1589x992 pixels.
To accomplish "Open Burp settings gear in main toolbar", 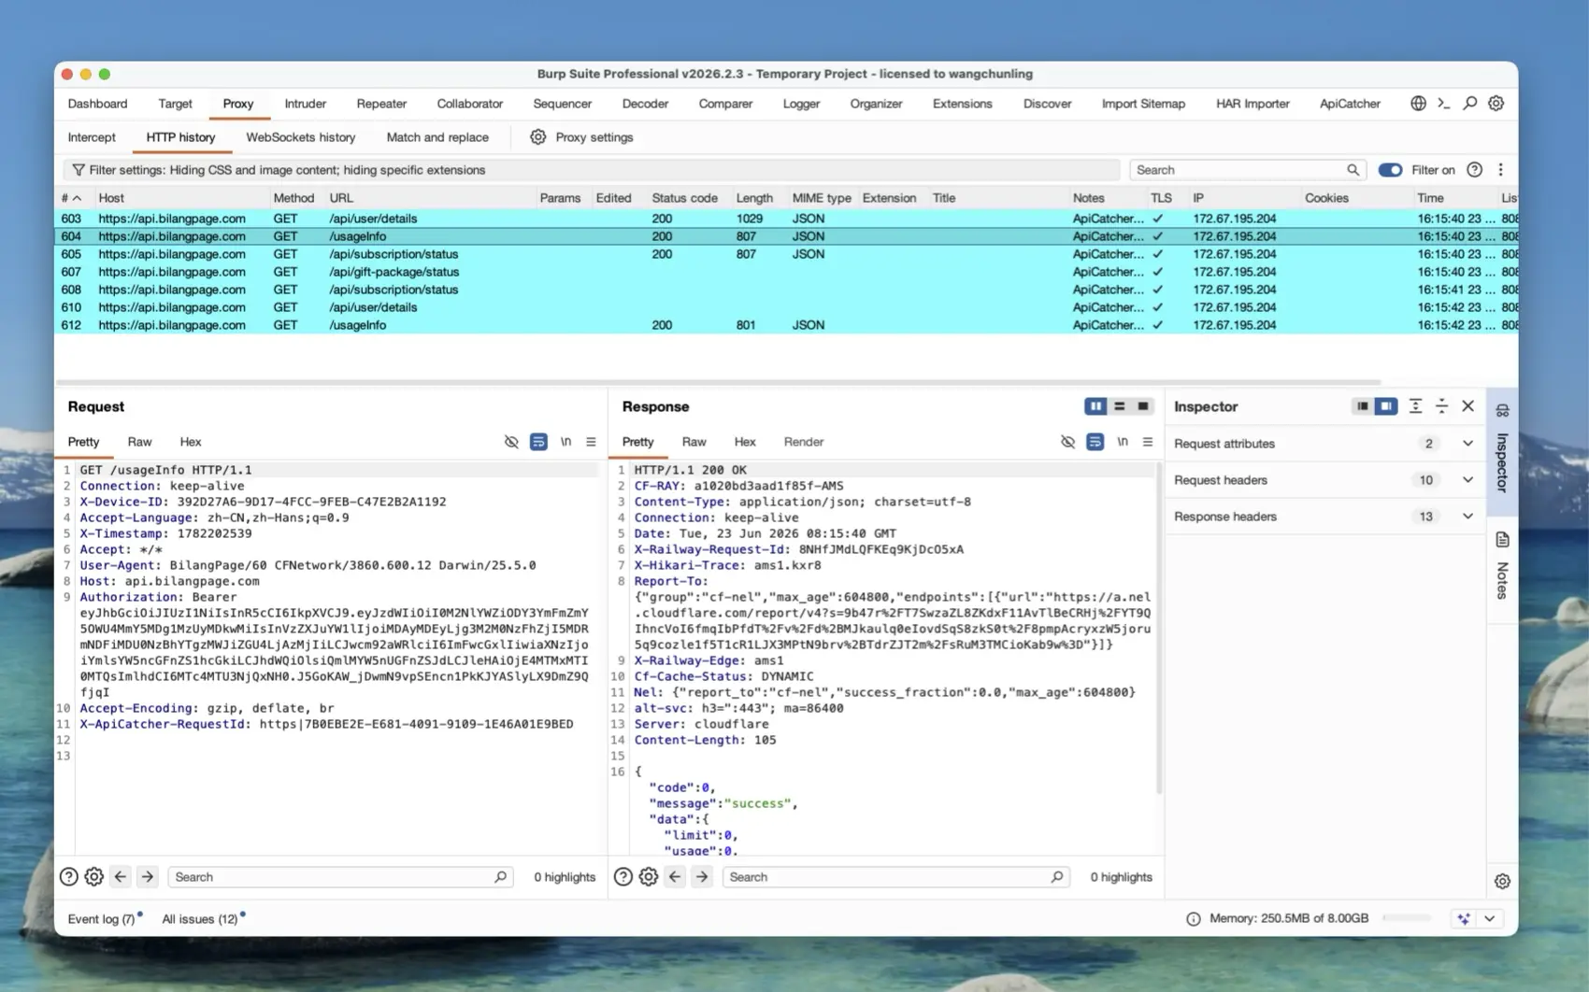I will pyautogui.click(x=1496, y=104).
